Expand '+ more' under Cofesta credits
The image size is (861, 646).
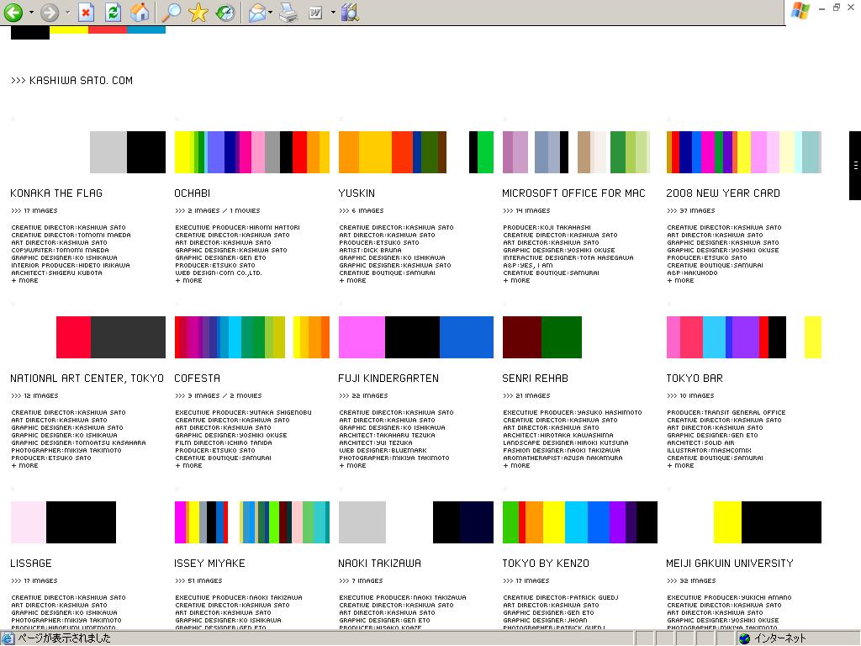188,466
